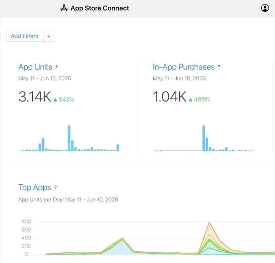Click the App Store Connect title

[99, 8]
